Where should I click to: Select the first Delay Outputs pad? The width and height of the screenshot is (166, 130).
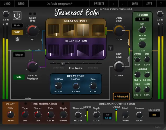tap(54, 30)
